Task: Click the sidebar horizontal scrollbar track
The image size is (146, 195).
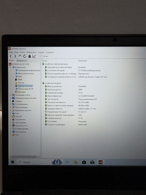Action: click(24, 157)
